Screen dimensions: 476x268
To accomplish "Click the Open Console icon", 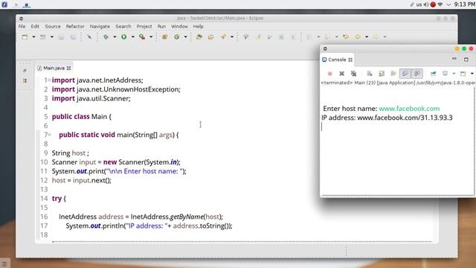I will [x=463, y=74].
